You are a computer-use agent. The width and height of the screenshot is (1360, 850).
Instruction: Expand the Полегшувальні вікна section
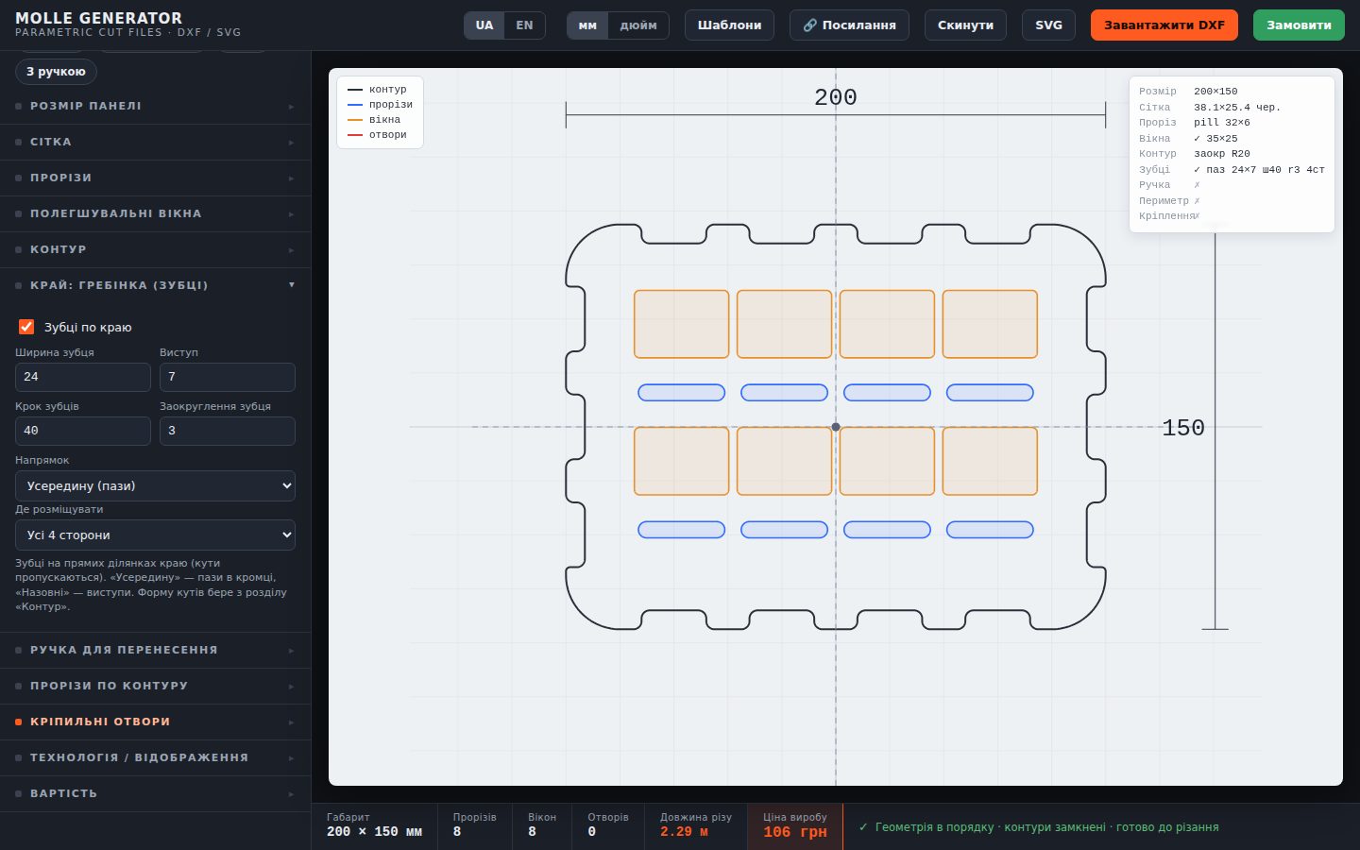pos(155,214)
